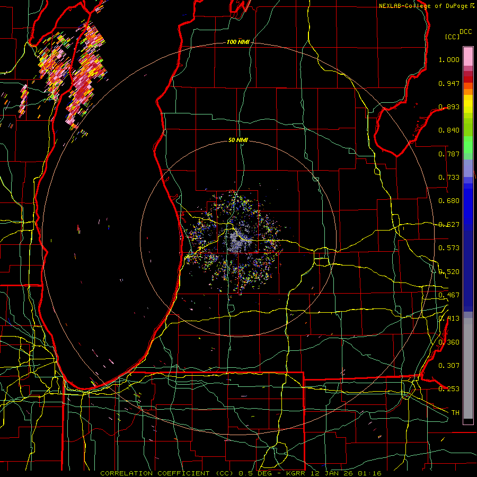This screenshot has height=477, width=477.
Task: Click the CORRELATION COEFFICIENT (CC) title caption
Action: (167, 473)
